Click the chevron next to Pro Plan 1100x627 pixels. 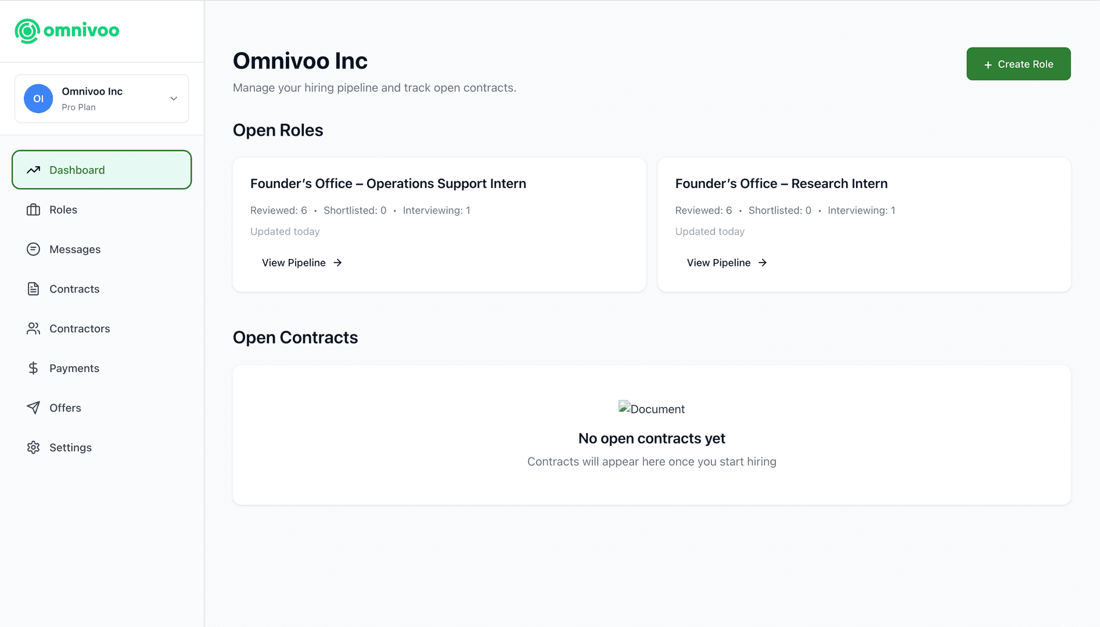pyautogui.click(x=173, y=99)
